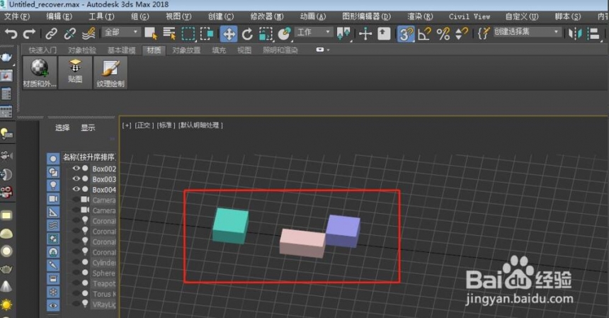Undo the last action in toolbar
The width and height of the screenshot is (609, 318).
[11, 34]
